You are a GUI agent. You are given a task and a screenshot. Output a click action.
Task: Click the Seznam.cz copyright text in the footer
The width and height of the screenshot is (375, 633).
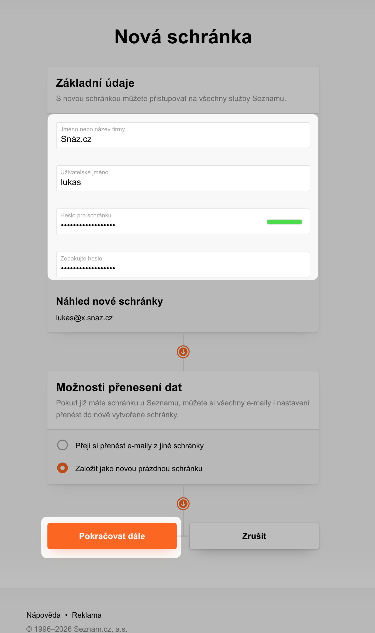coord(77,629)
